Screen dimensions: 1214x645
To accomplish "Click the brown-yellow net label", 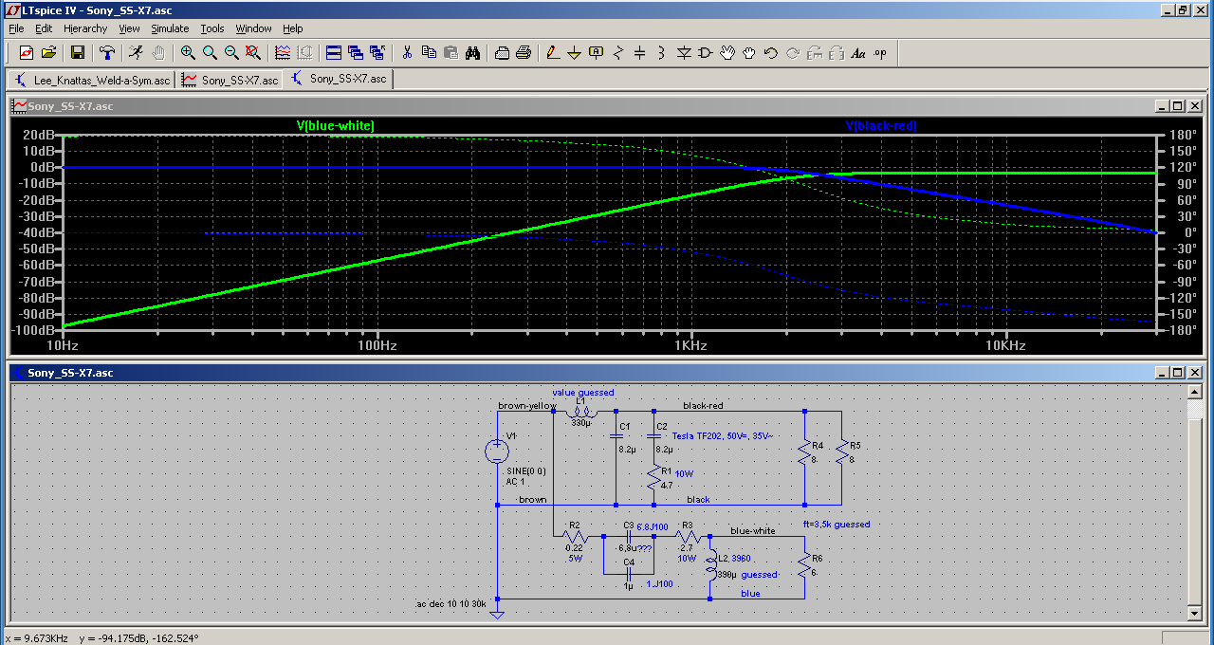I will pyautogui.click(x=527, y=406).
